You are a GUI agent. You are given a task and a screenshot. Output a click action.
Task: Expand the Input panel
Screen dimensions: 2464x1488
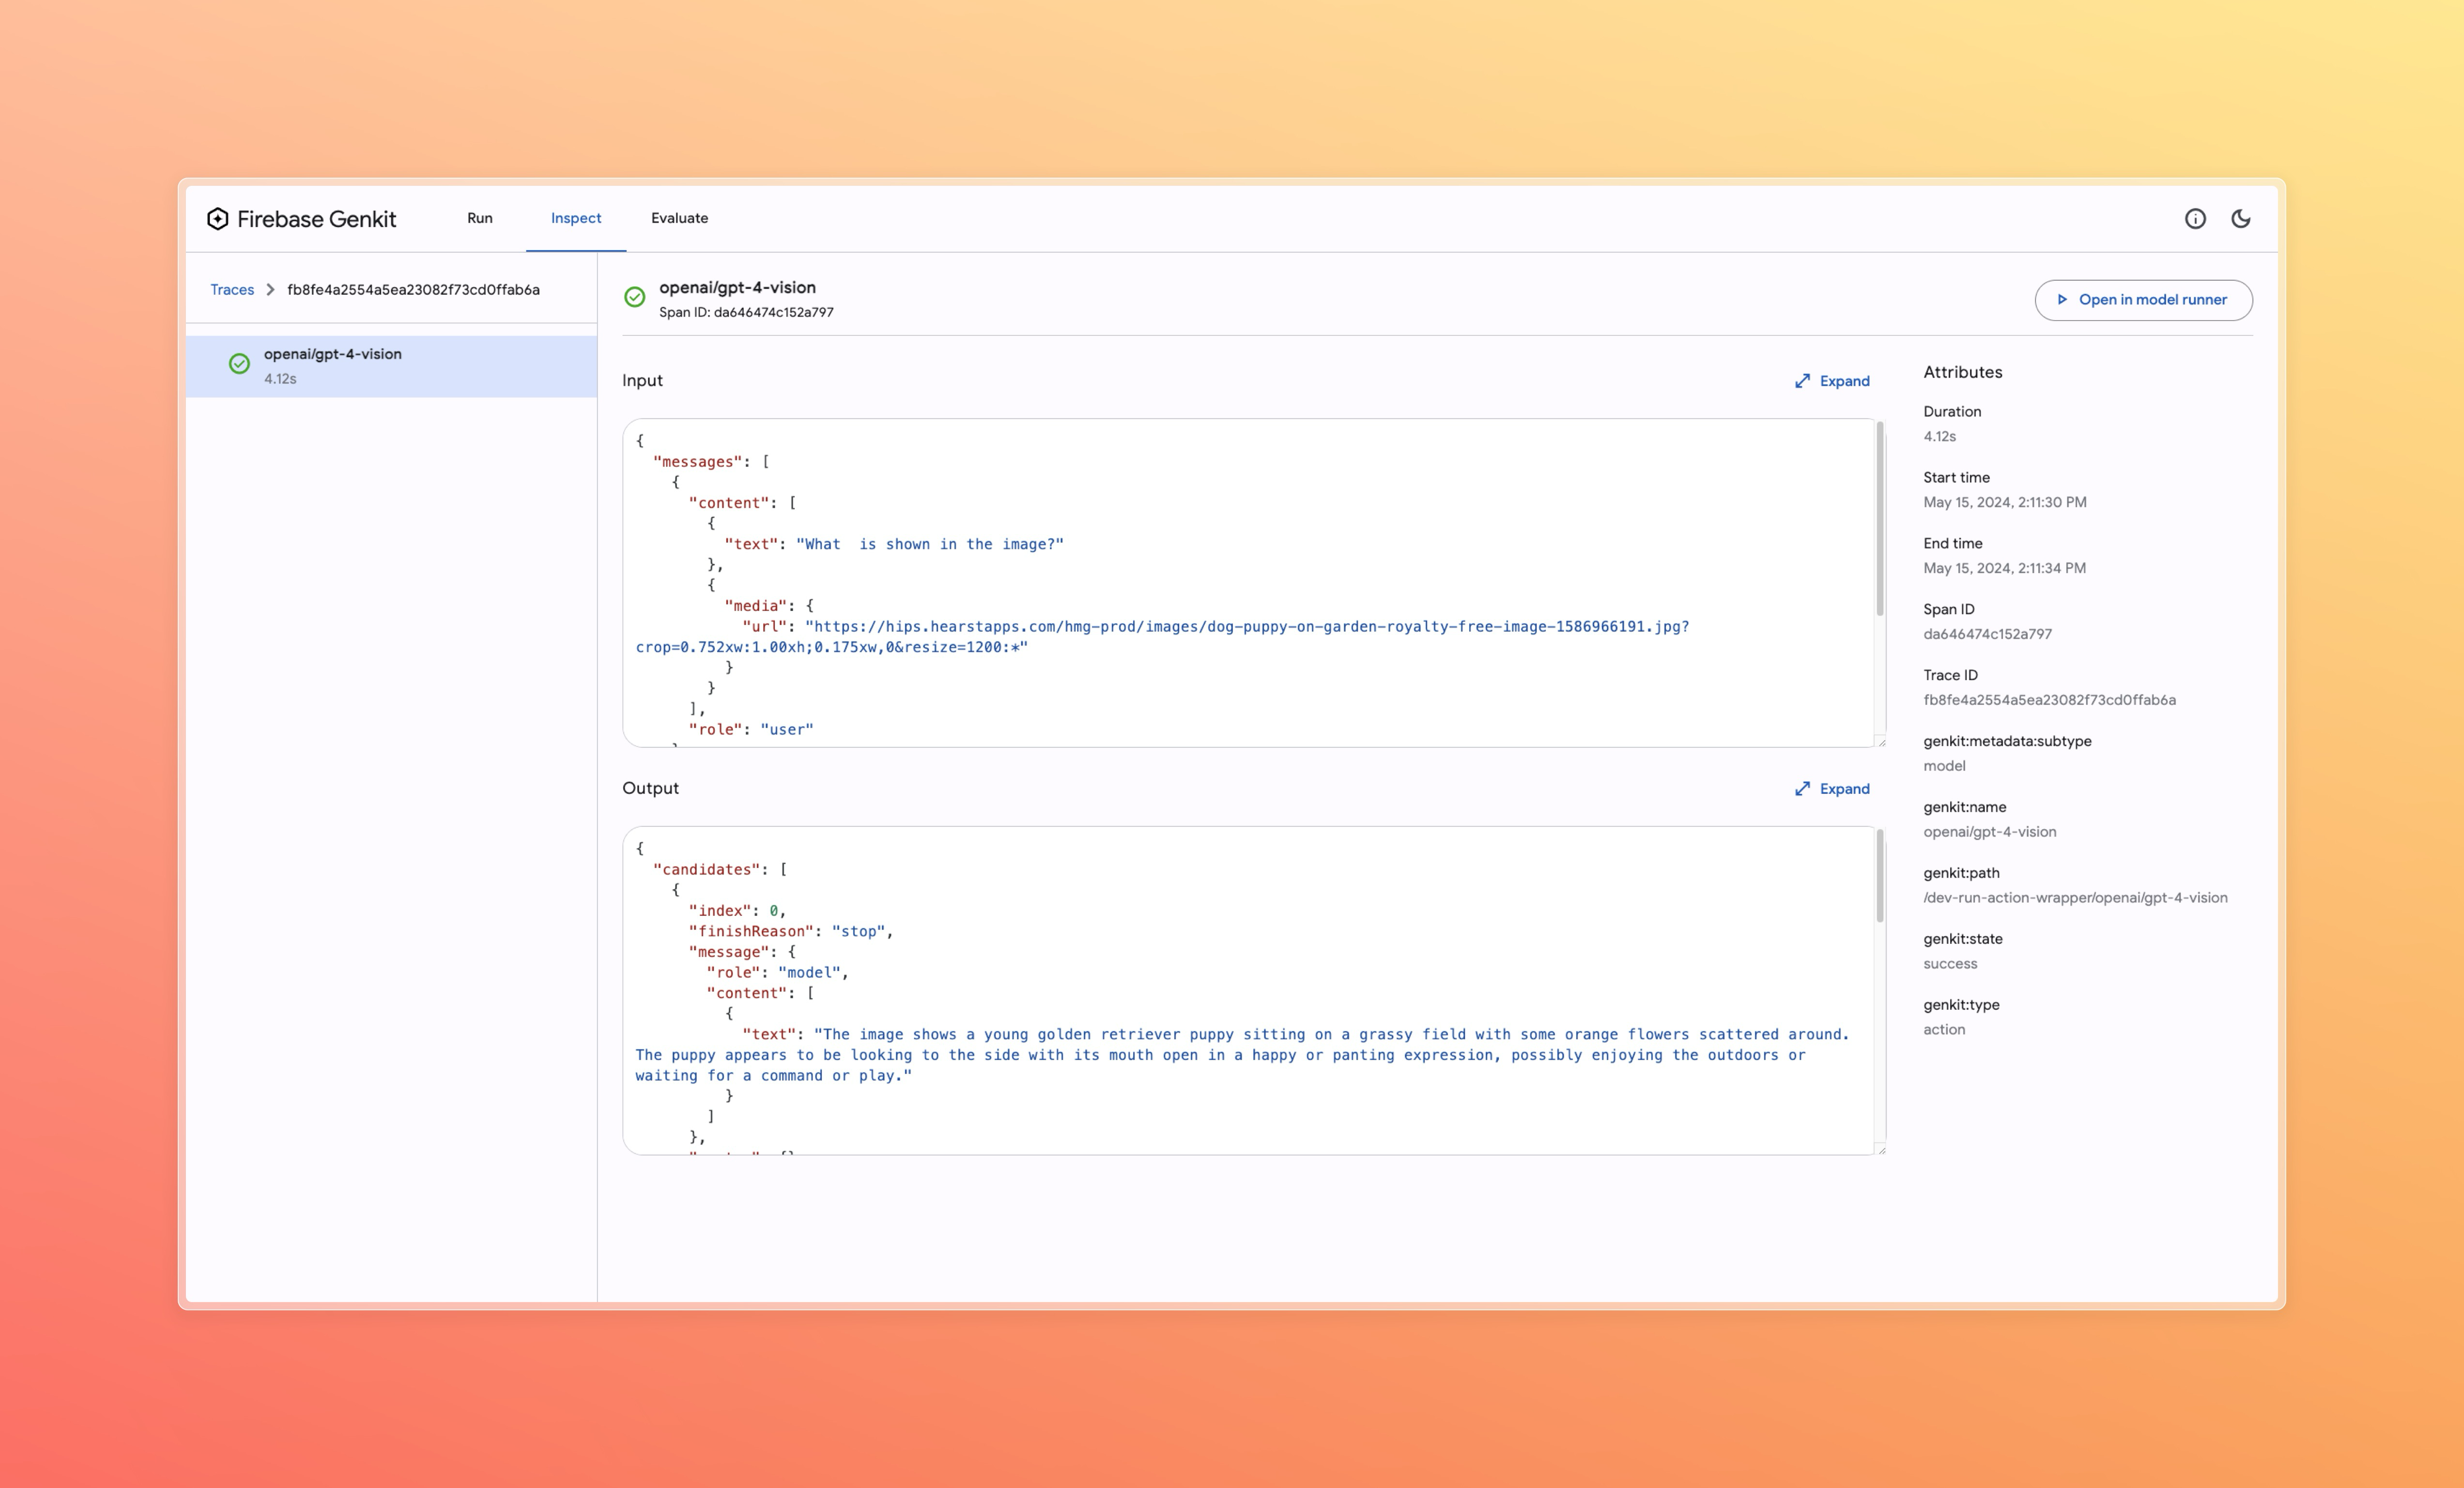1844,381
